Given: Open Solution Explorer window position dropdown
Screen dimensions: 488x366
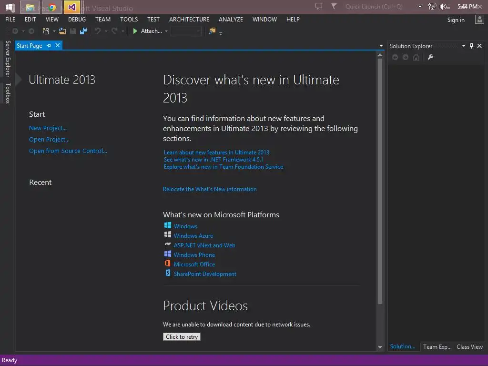Looking at the screenshot, I should 463,46.
